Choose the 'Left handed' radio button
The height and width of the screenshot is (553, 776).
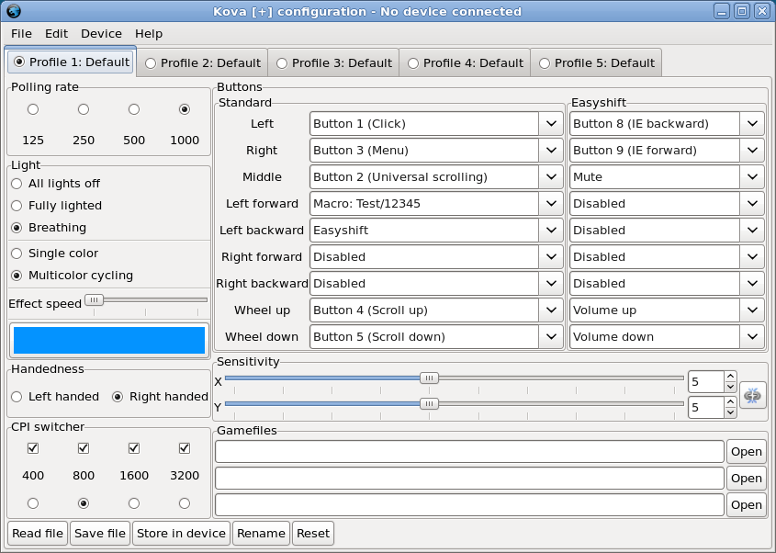(17, 397)
